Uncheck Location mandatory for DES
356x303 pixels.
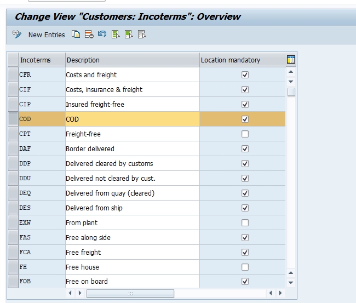[245, 208]
